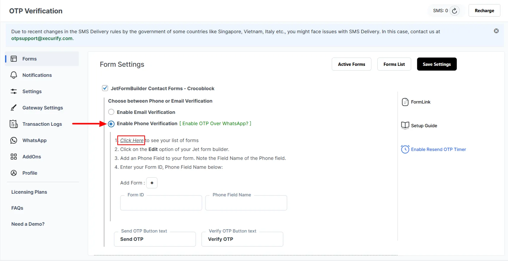The width and height of the screenshot is (508, 261).
Task: Open the Transaction Logs icon
Action: tap(14, 124)
